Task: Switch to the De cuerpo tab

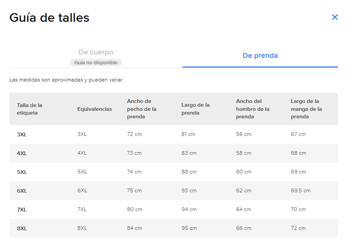Action: click(96, 52)
